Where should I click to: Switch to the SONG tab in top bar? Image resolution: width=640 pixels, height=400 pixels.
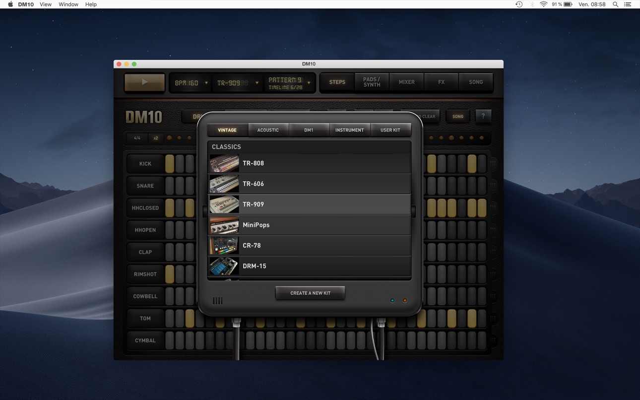click(x=476, y=82)
